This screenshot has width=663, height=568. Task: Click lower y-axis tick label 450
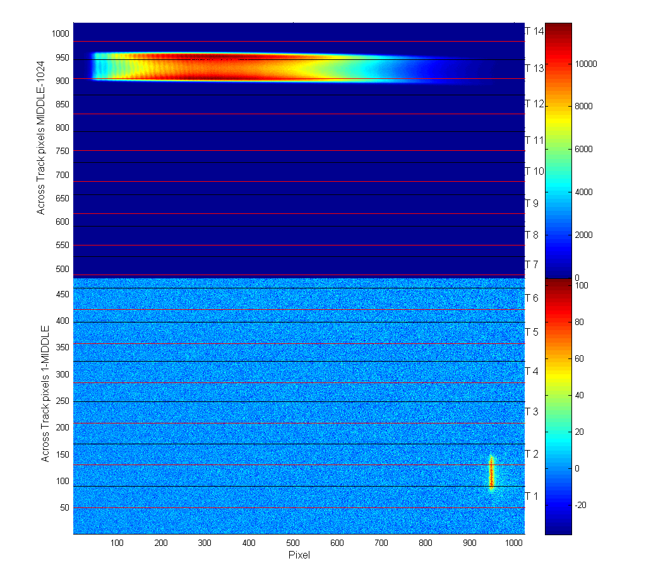(62, 294)
